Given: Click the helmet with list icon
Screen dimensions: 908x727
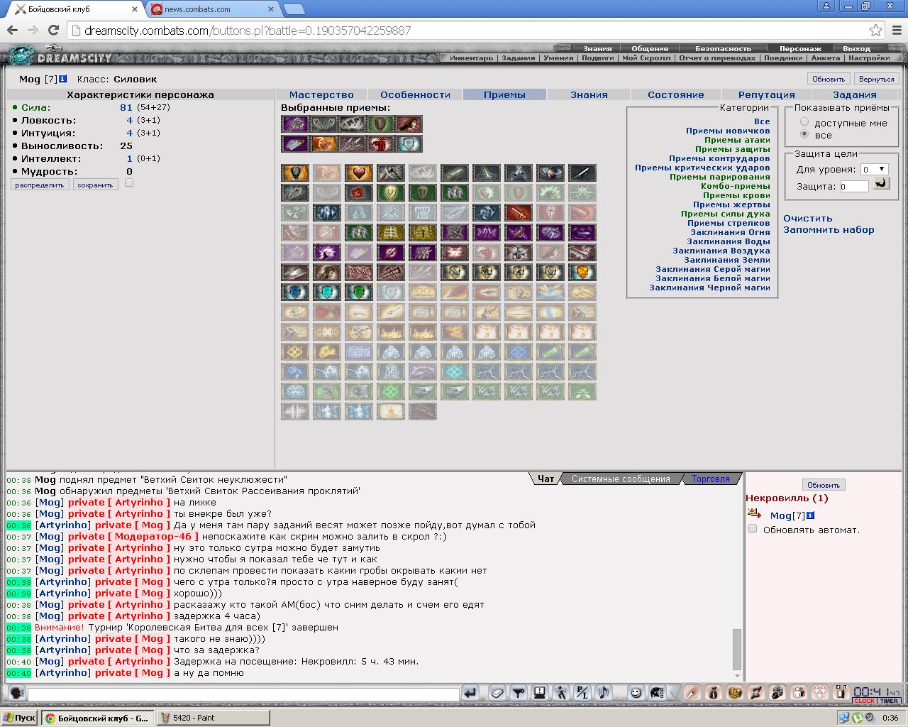Looking at the screenshot, I should [657, 693].
